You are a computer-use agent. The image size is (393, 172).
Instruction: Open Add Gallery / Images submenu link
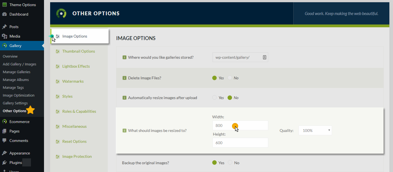point(19,64)
